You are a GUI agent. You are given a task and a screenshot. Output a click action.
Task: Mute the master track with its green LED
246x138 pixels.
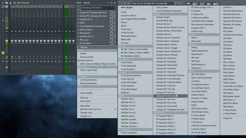click(x=7, y=31)
